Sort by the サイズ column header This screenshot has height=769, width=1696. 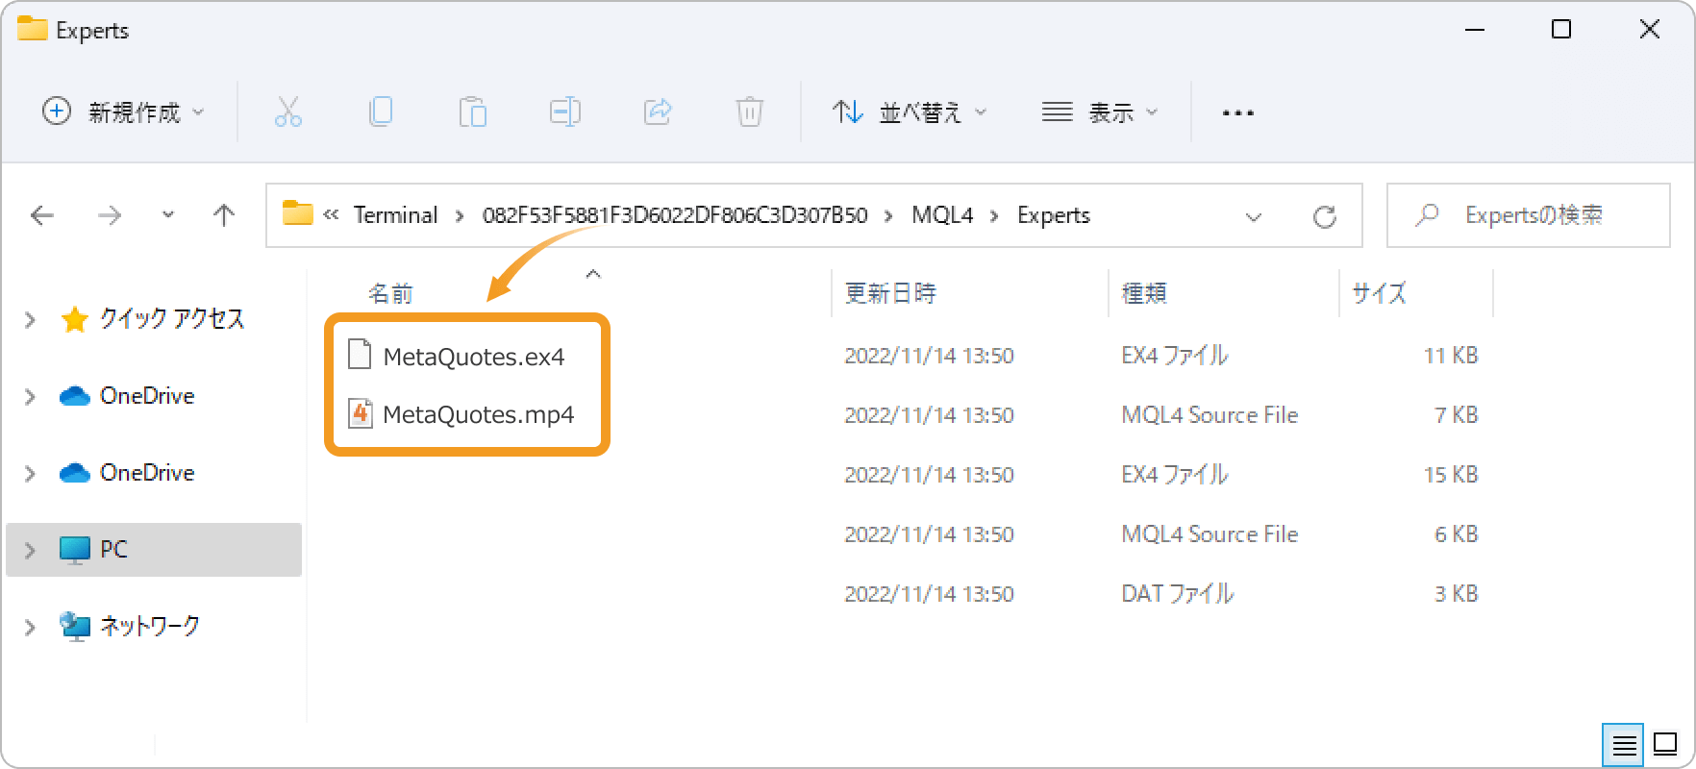point(1379,293)
